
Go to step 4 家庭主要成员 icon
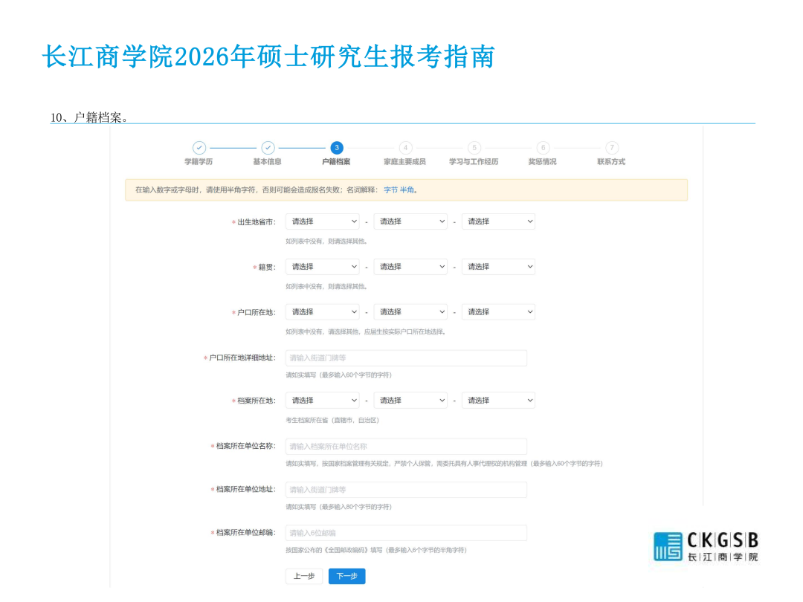click(x=405, y=148)
